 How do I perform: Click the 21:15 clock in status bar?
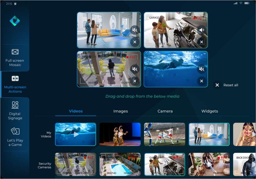9,4
